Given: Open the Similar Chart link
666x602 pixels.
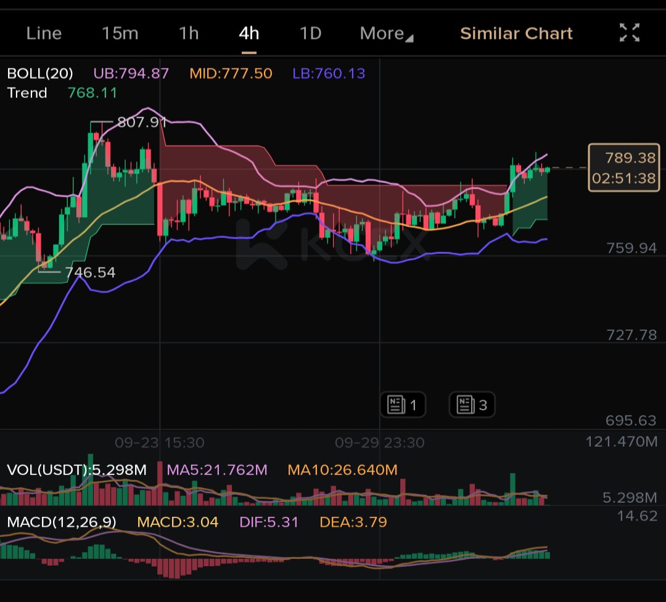Looking at the screenshot, I should pos(516,33).
